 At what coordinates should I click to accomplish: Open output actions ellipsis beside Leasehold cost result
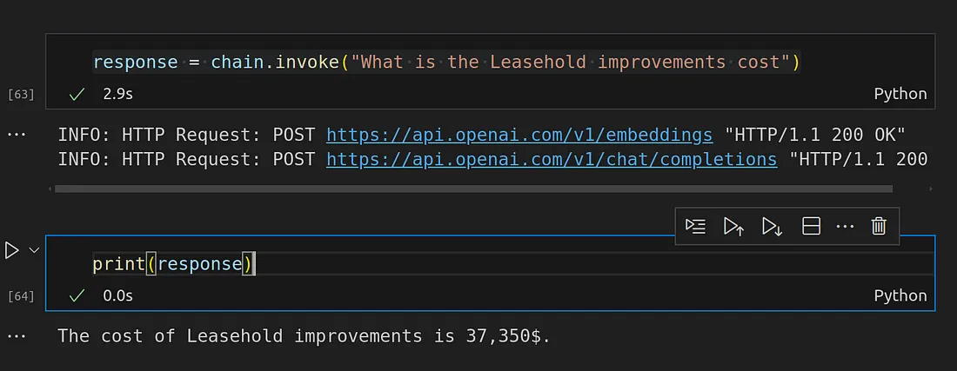17,336
